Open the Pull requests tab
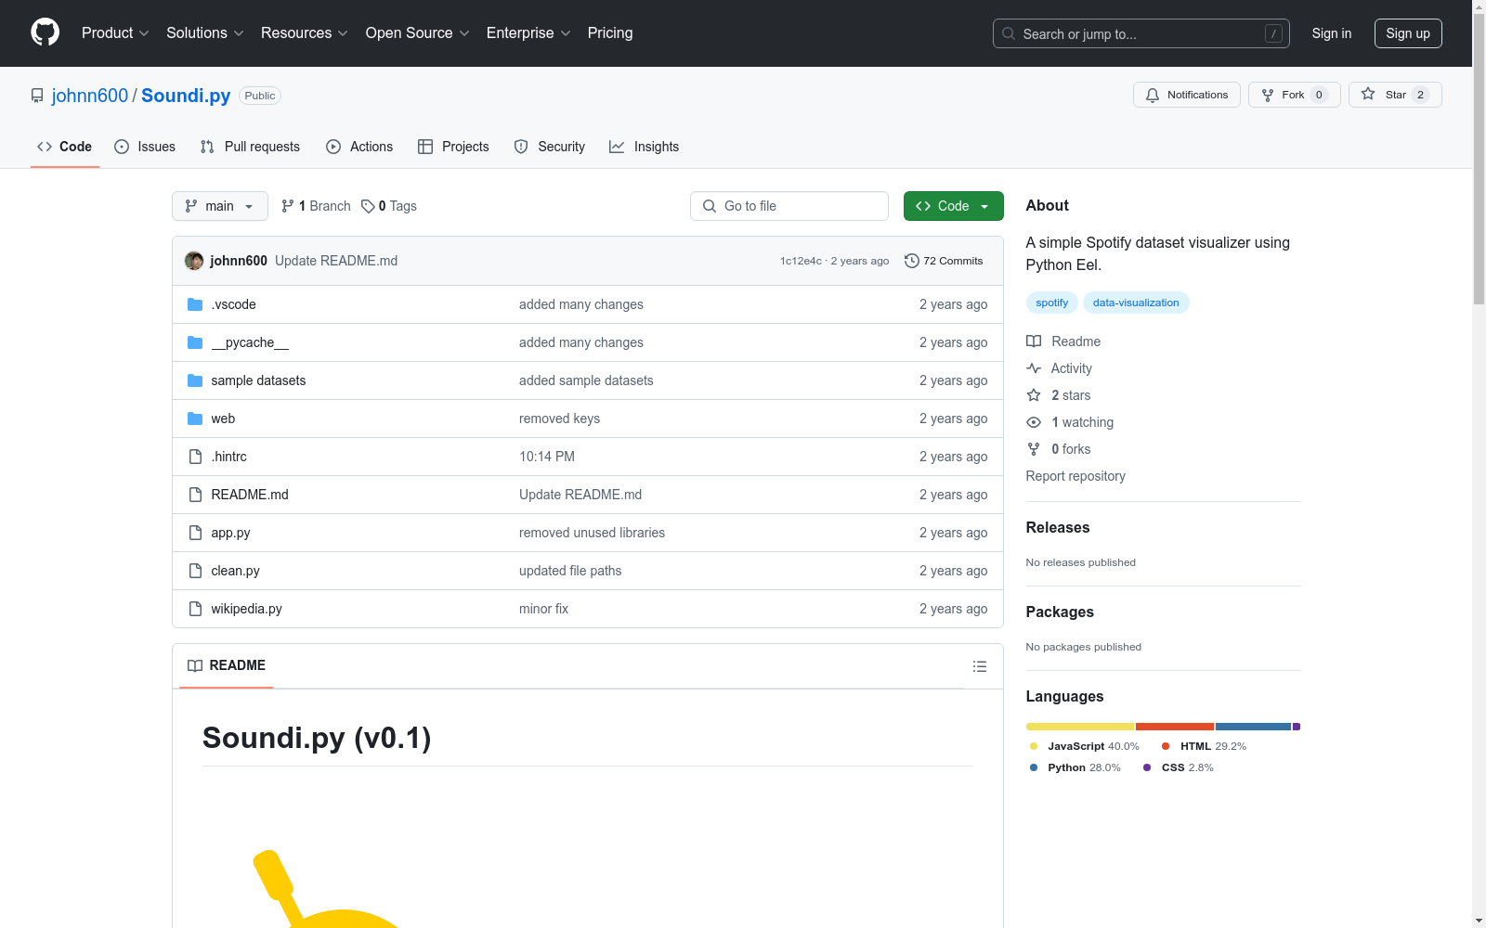Viewport: 1486px width, 928px height. pyautogui.click(x=250, y=147)
